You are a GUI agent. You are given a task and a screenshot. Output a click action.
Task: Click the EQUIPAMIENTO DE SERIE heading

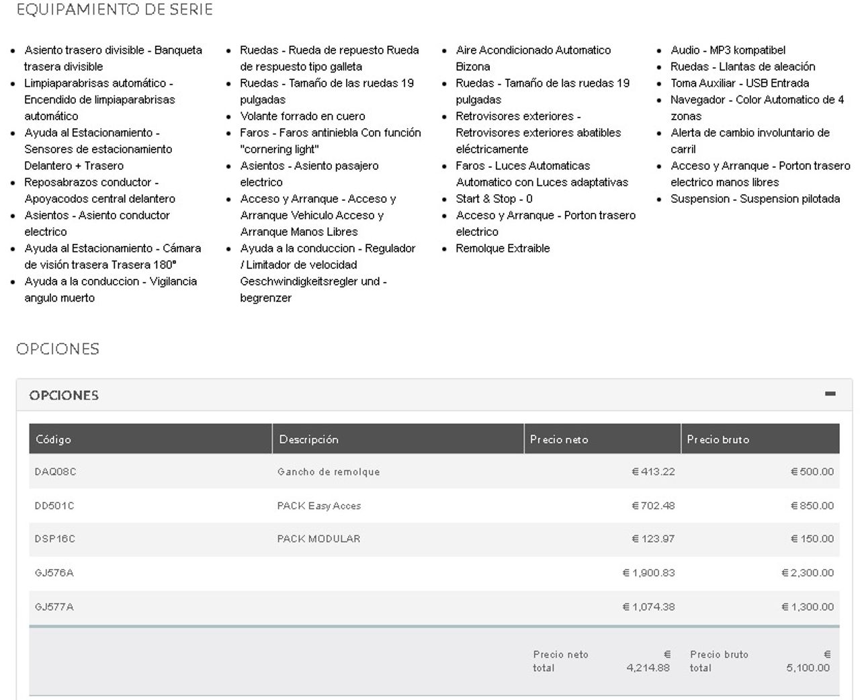click(x=114, y=9)
